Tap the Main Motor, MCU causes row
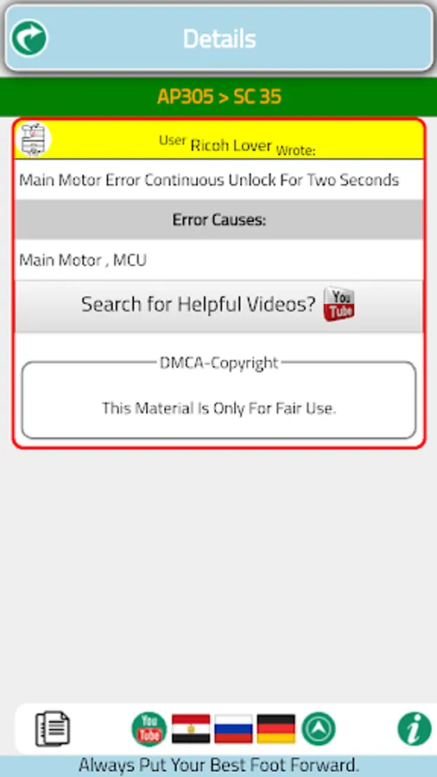The height and width of the screenshot is (777, 437). [219, 260]
